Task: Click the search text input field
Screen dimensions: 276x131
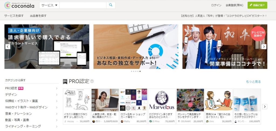Action: (x=83, y=5)
